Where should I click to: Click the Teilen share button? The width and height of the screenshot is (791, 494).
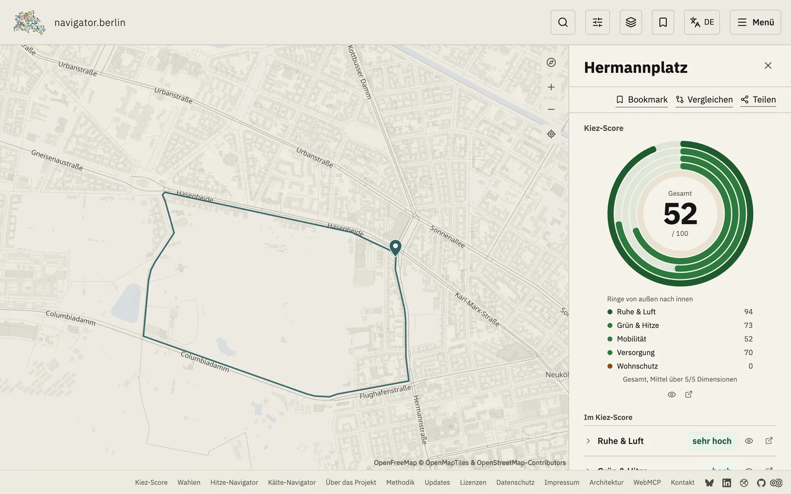point(758,99)
